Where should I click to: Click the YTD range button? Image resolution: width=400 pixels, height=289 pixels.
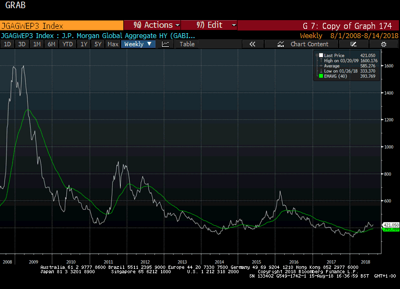[67, 44]
